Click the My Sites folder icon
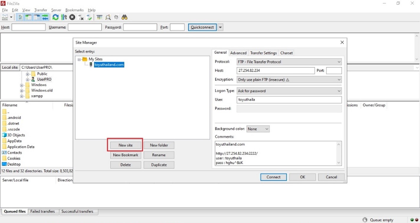The image size is (420, 223). (x=85, y=59)
